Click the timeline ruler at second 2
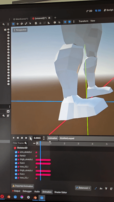The width and height of the screenshot is (114, 202). click(x=64, y=144)
